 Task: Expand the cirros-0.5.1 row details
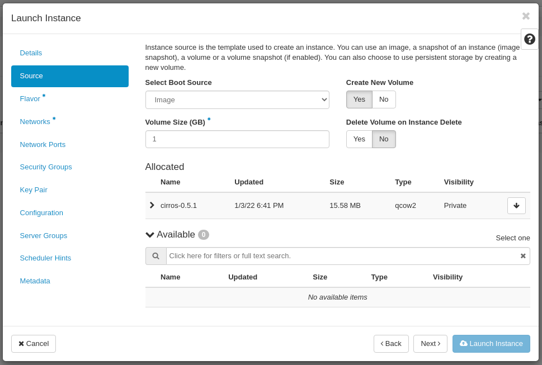pos(152,205)
